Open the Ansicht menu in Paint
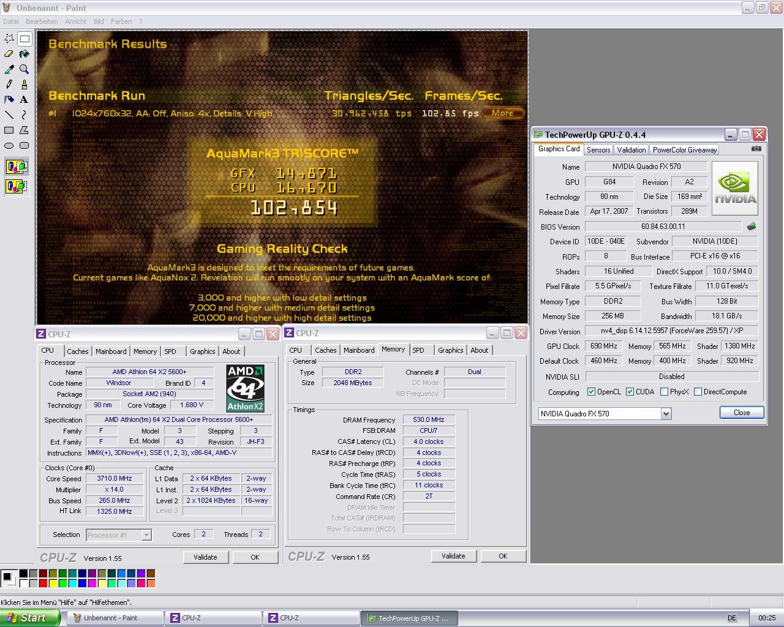The height and width of the screenshot is (627, 784). coord(76,21)
